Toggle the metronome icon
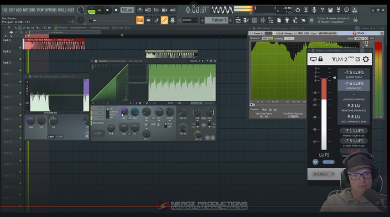390x217 pixels. pyautogui.click(x=140, y=10)
